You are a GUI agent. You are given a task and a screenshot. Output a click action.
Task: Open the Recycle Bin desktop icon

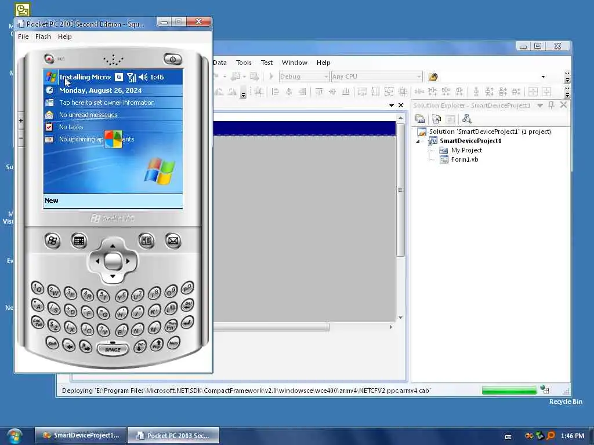click(566, 402)
